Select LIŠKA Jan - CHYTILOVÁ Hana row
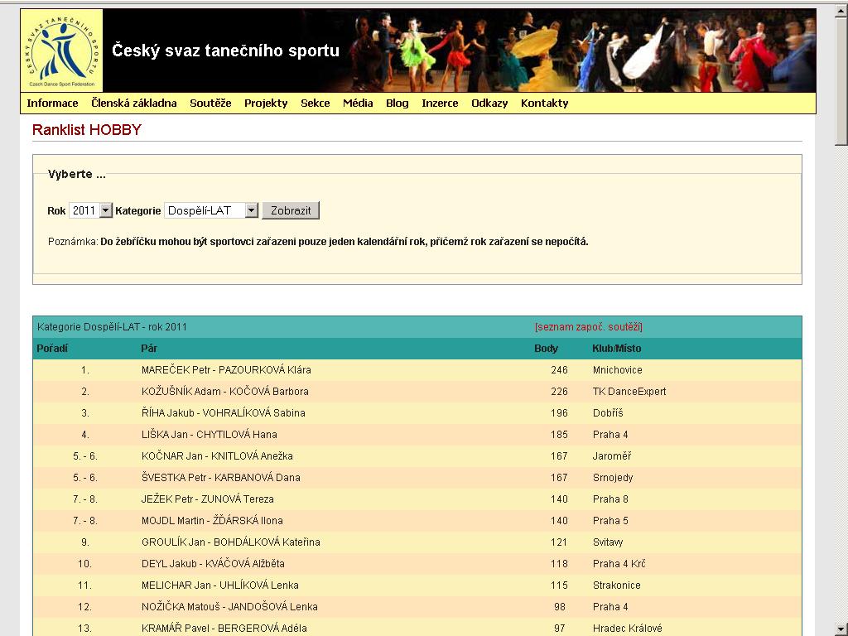Image resolution: width=848 pixels, height=636 pixels. point(417,434)
